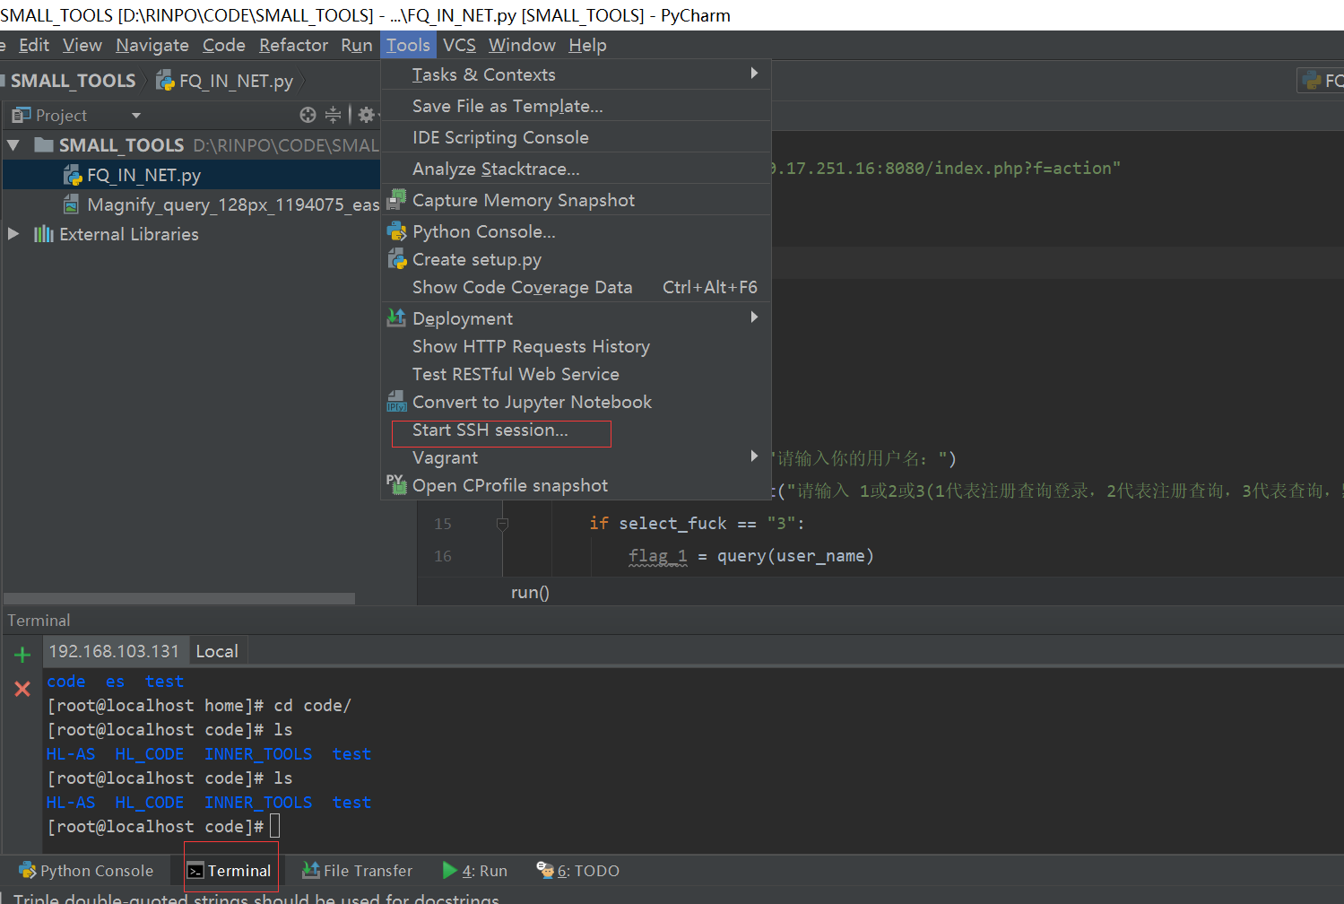Open the Terminal tool window button
Viewport: 1344px width, 904px height.
click(230, 871)
